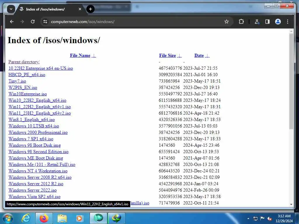299x224 pixels.
Task: Open the Extensions puzzle icon
Action: (x=241, y=22)
